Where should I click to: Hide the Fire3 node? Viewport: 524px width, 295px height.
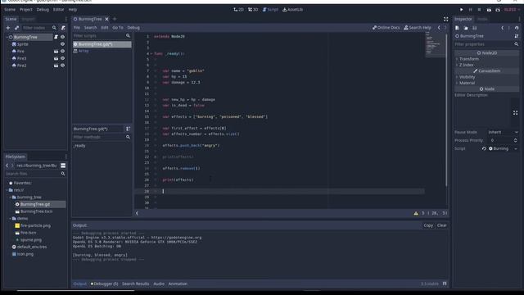pos(62,58)
